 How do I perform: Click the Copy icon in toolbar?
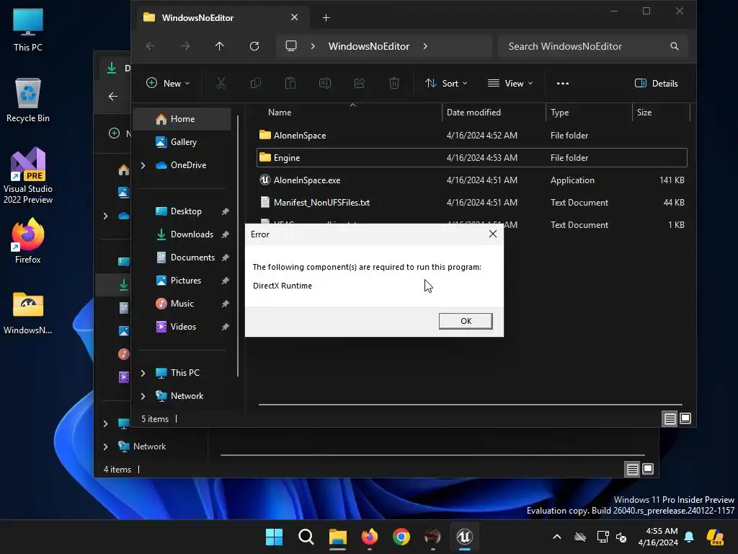point(256,84)
